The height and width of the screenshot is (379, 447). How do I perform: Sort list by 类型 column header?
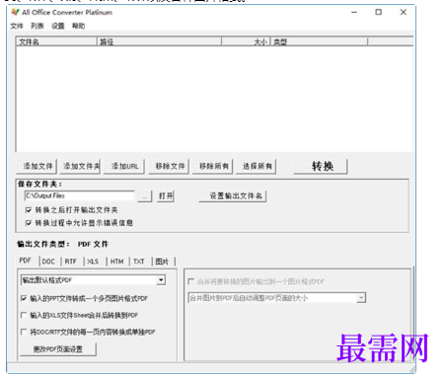(x=319, y=41)
